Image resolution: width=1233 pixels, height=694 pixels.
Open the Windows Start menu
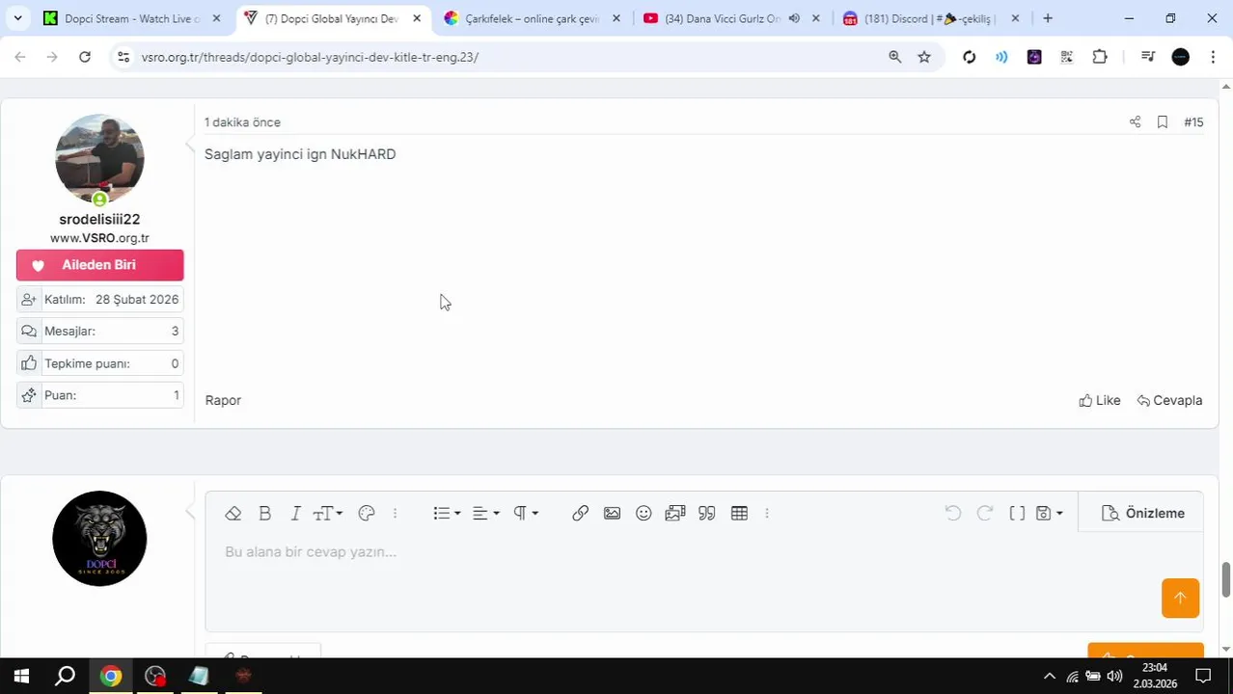click(21, 676)
